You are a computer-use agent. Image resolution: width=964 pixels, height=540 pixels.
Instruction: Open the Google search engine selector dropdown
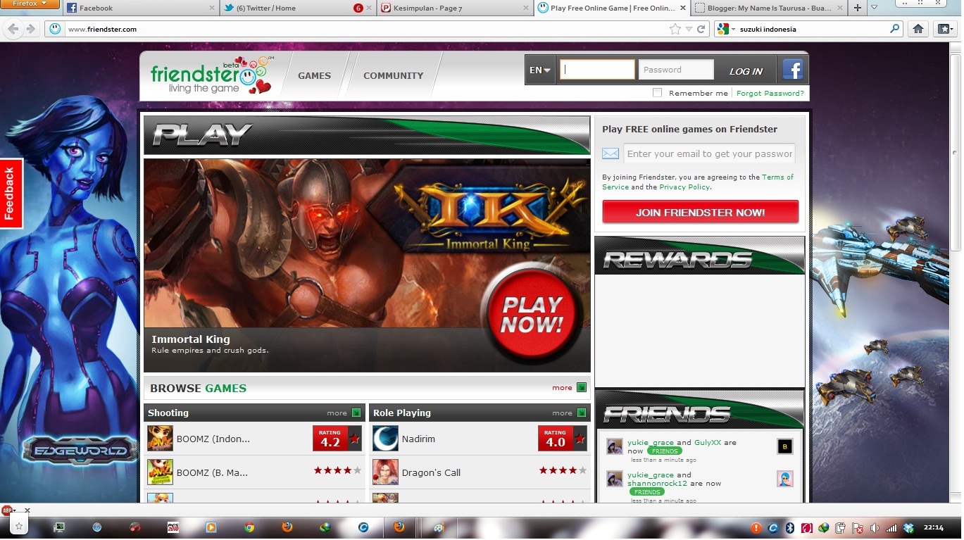tap(725, 29)
